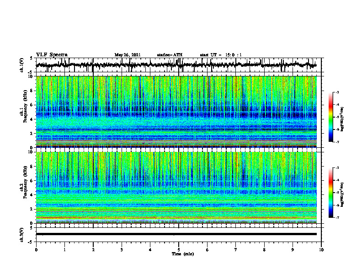Click the '-7' label on ch.2 color scale
This screenshot has width=362, height=280.
[x=337, y=217]
